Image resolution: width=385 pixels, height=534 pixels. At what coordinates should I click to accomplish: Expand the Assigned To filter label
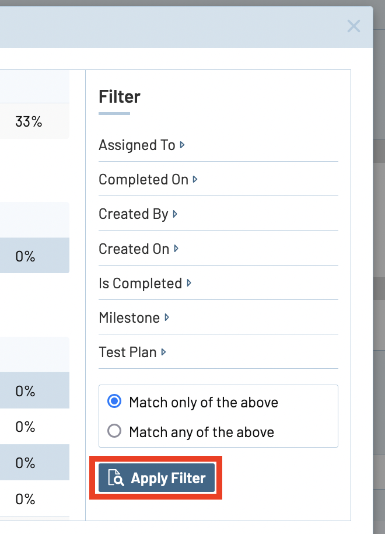click(x=137, y=145)
